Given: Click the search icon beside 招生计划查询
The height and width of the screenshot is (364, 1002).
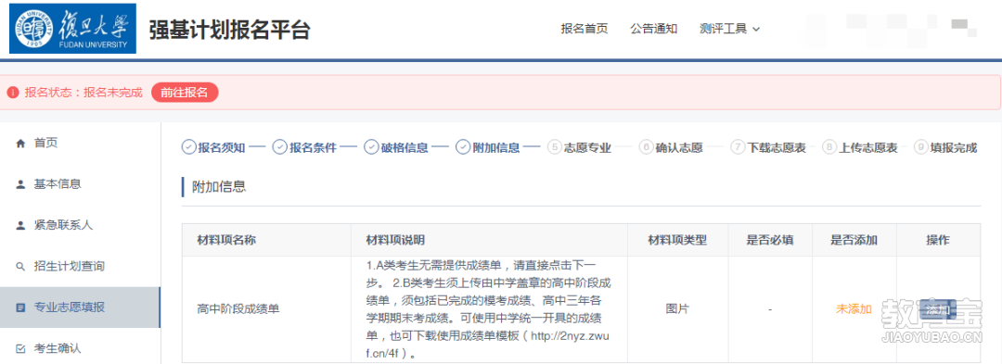Looking at the screenshot, I should [20, 266].
